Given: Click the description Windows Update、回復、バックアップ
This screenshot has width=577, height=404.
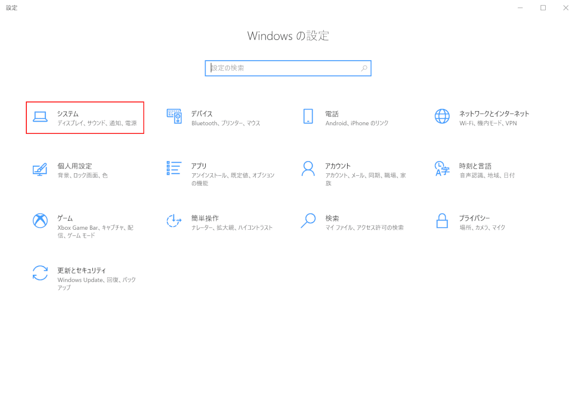Looking at the screenshot, I should (97, 284).
